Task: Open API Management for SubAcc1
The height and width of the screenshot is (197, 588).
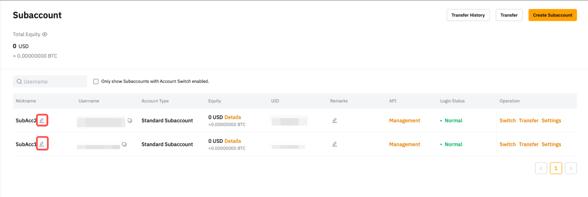Action: (x=404, y=144)
